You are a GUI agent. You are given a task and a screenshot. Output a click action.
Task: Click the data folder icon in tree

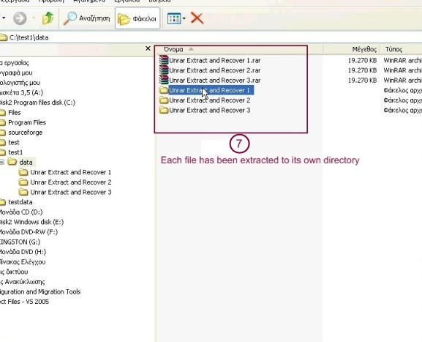[12, 162]
